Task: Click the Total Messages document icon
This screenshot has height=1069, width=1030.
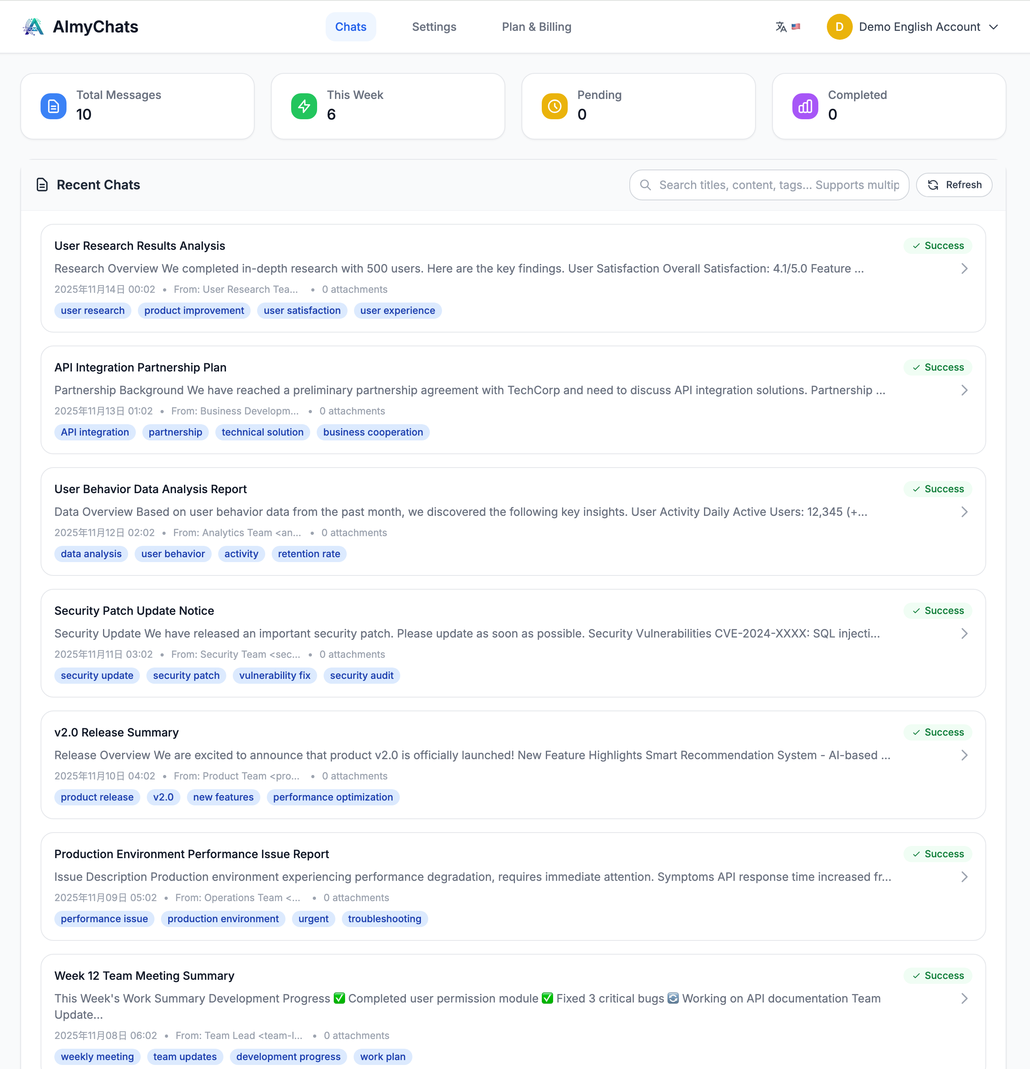Action: point(54,106)
